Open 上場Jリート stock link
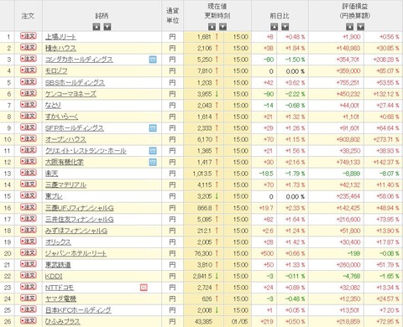This screenshot has height=327, width=403. (60, 37)
